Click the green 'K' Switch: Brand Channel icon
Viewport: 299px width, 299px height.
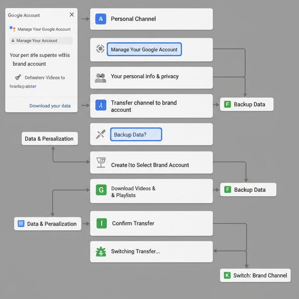[227, 275]
